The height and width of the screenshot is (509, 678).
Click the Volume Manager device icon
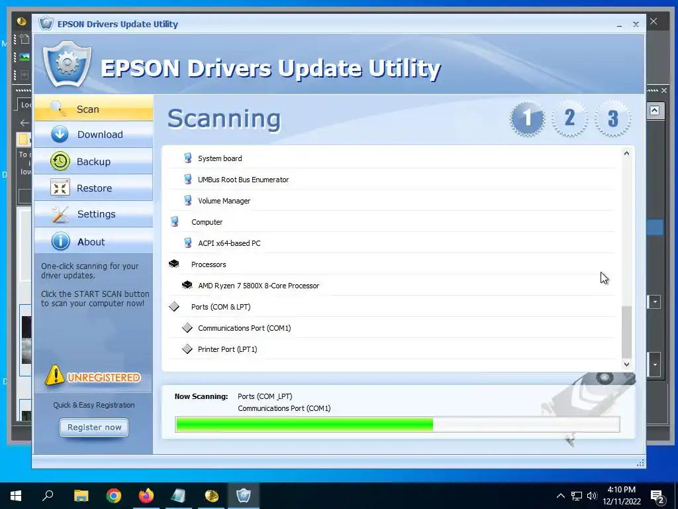[187, 200]
